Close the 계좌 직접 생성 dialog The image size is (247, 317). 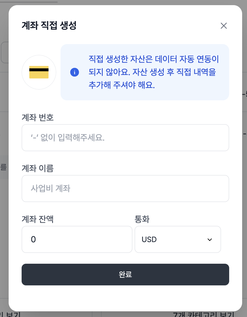coord(224,26)
